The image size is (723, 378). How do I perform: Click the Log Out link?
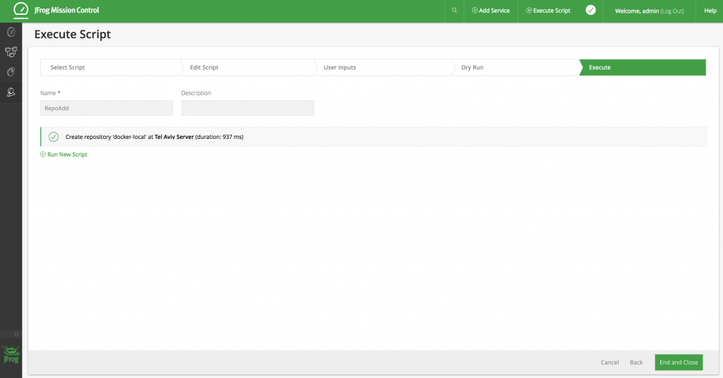click(x=672, y=11)
